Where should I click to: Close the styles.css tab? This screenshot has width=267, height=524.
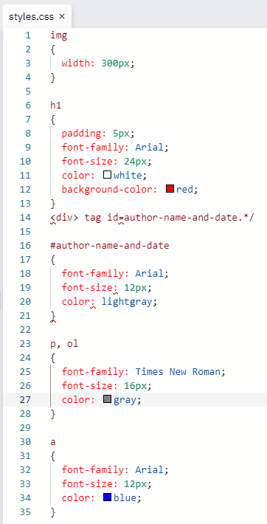62,16
